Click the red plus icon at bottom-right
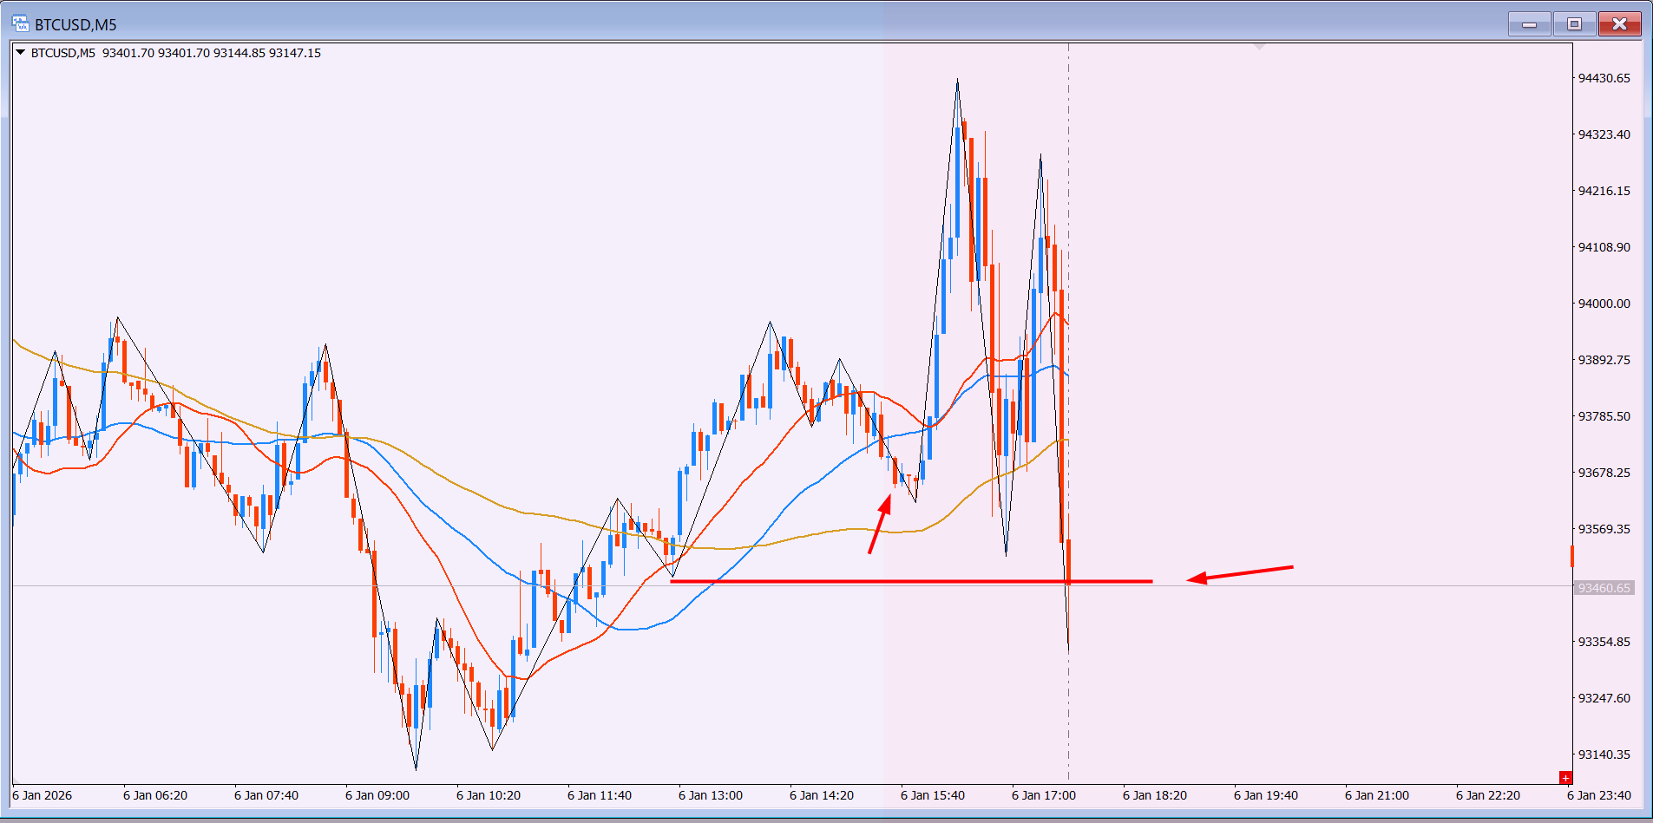1653x823 pixels. click(1565, 778)
